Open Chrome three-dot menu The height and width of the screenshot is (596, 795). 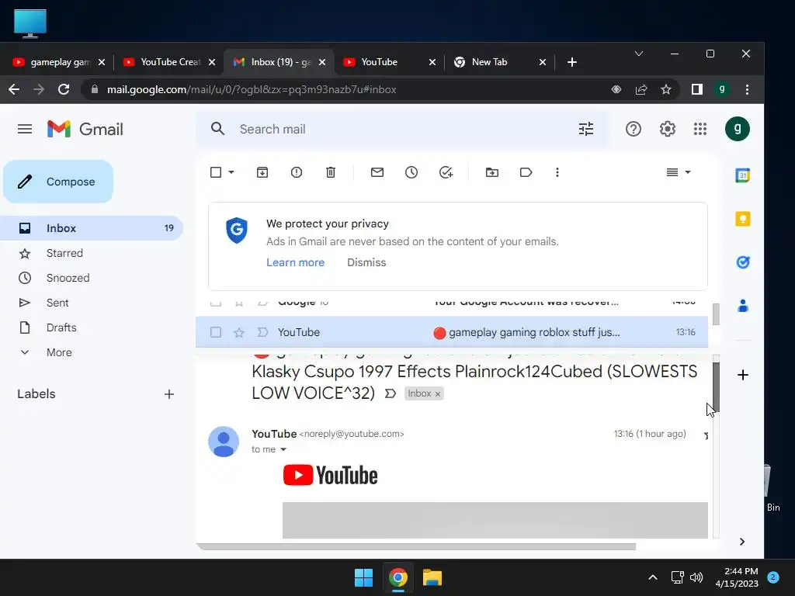(x=746, y=89)
